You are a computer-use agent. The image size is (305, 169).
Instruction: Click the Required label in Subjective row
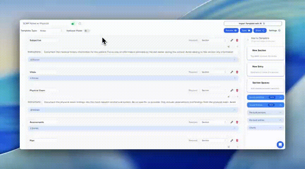tap(193, 40)
